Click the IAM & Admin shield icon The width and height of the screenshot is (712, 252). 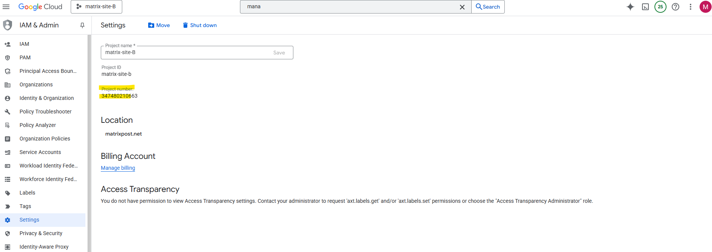click(x=8, y=25)
